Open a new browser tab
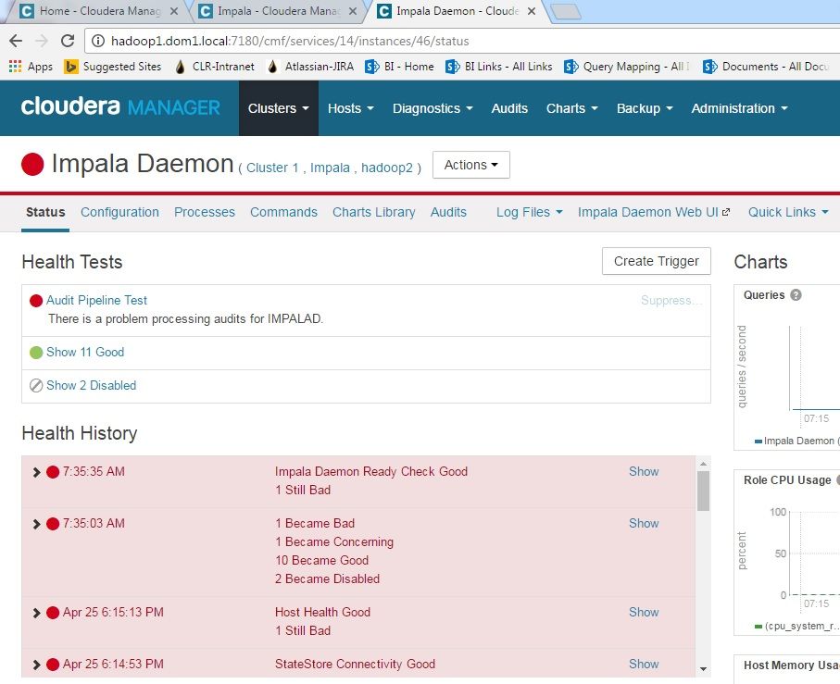The width and height of the screenshot is (840, 684). [566, 11]
